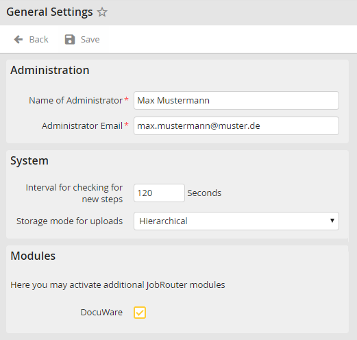Click the System section heading
Image resolution: width=357 pixels, height=340 pixels.
(x=29, y=160)
